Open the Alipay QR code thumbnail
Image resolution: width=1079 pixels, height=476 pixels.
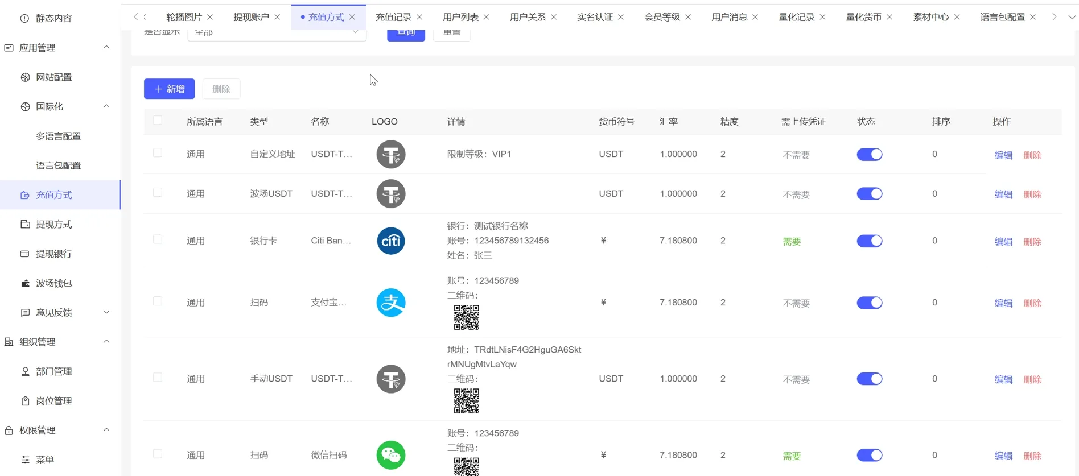(466, 317)
